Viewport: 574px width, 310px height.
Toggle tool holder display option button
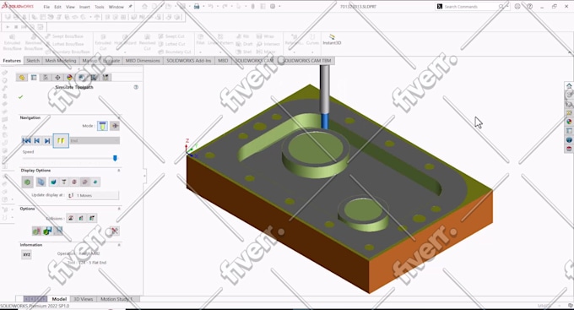pos(74,182)
